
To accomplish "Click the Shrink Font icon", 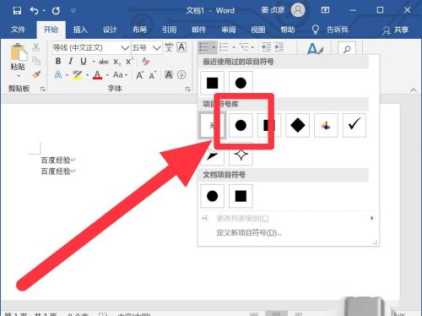I will 153,75.
